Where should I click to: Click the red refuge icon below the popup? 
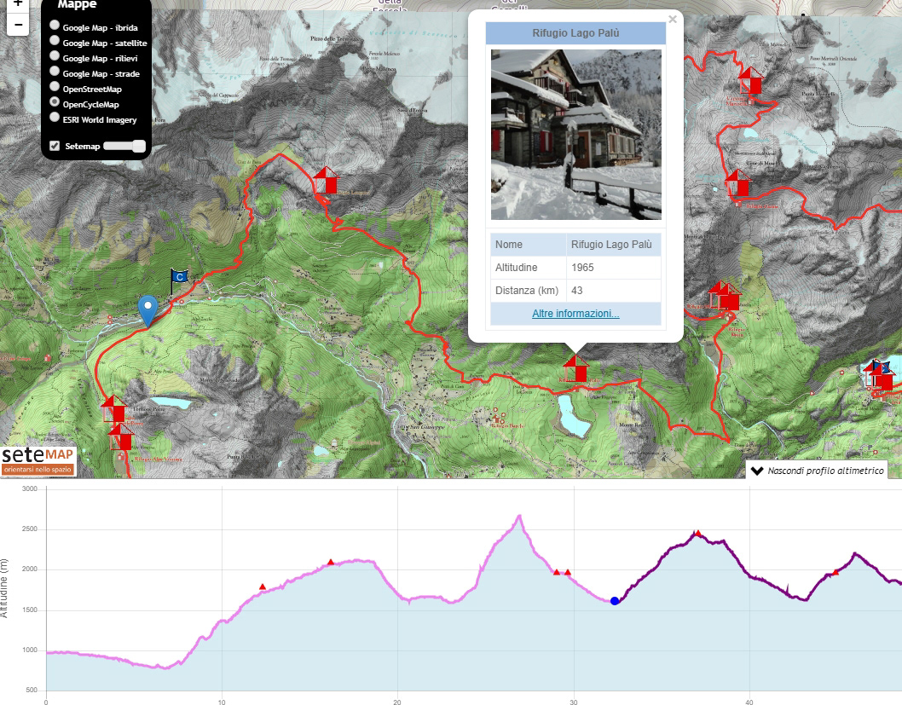[x=576, y=369]
